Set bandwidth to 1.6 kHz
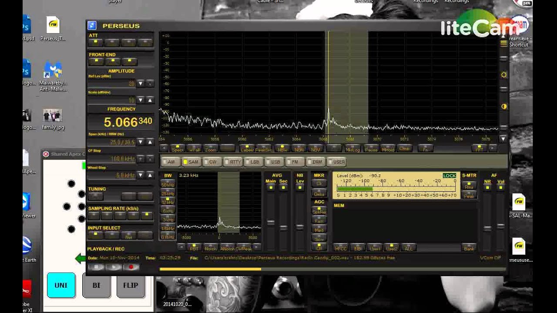This screenshot has width=557, height=313. pos(168,228)
